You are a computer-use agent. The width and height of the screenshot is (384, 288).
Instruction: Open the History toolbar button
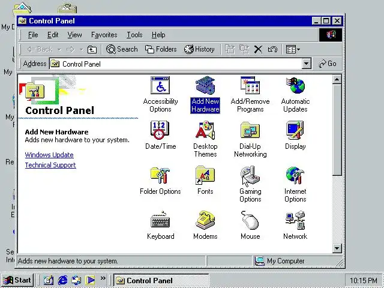pyautogui.click(x=199, y=49)
